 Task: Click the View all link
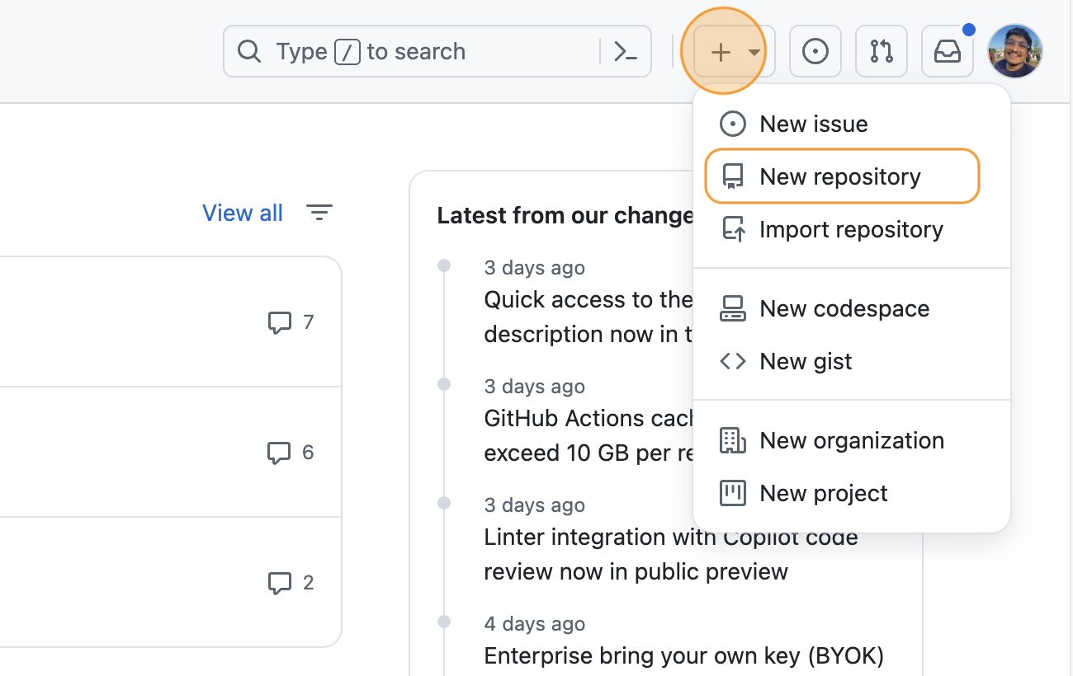pyautogui.click(x=242, y=213)
